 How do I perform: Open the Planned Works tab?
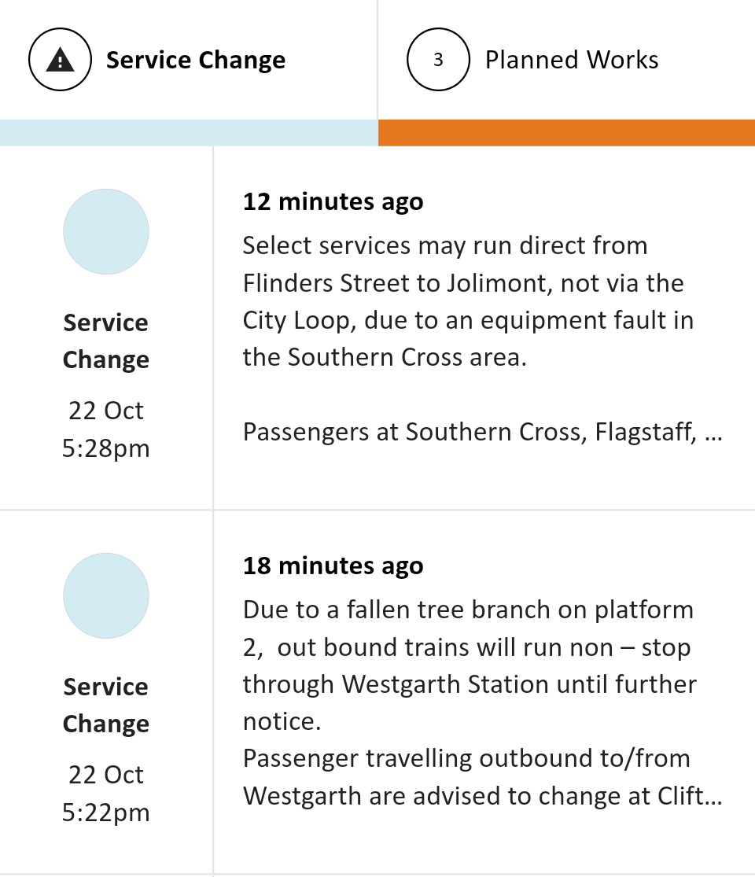coord(571,60)
